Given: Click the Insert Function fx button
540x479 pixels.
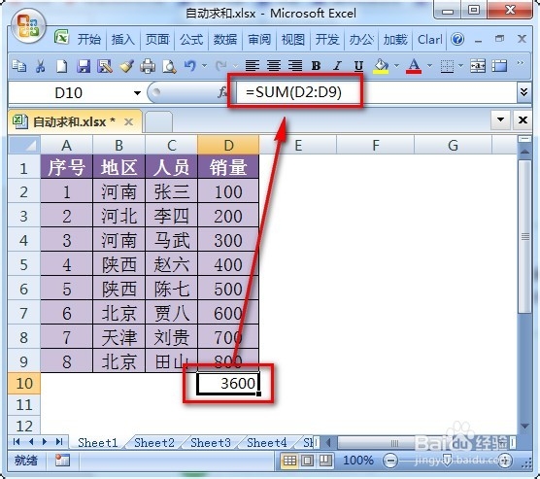Looking at the screenshot, I should pyautogui.click(x=222, y=92).
